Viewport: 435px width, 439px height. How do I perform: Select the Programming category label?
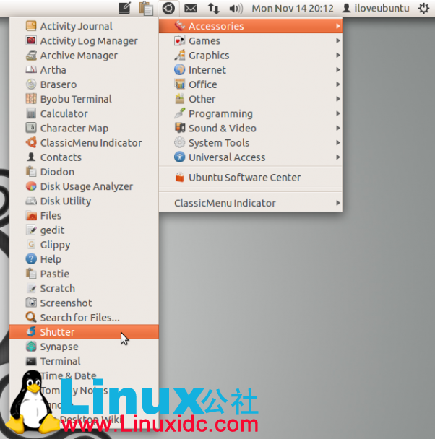click(220, 114)
